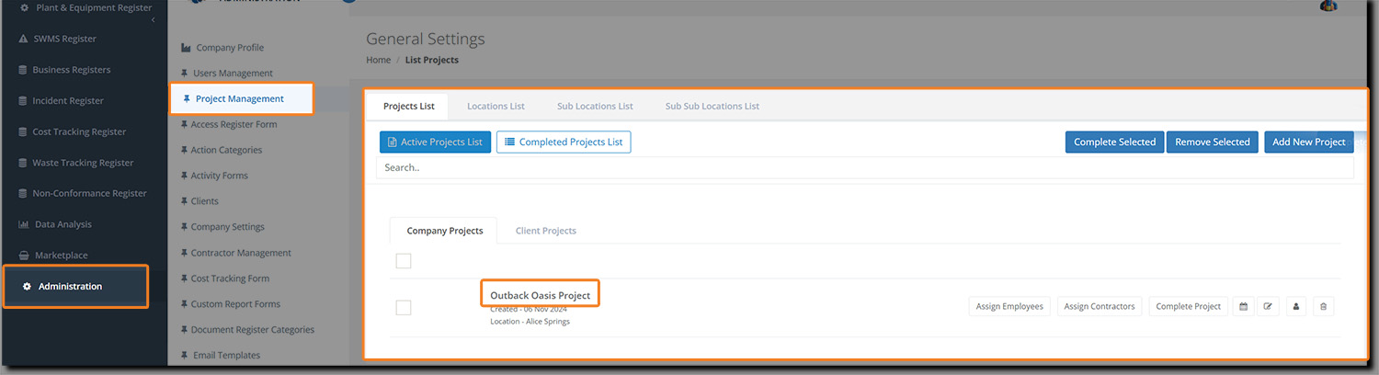This screenshot has height=375, width=1379.
Task: Select Project Management in the settings menu
Action: click(242, 98)
